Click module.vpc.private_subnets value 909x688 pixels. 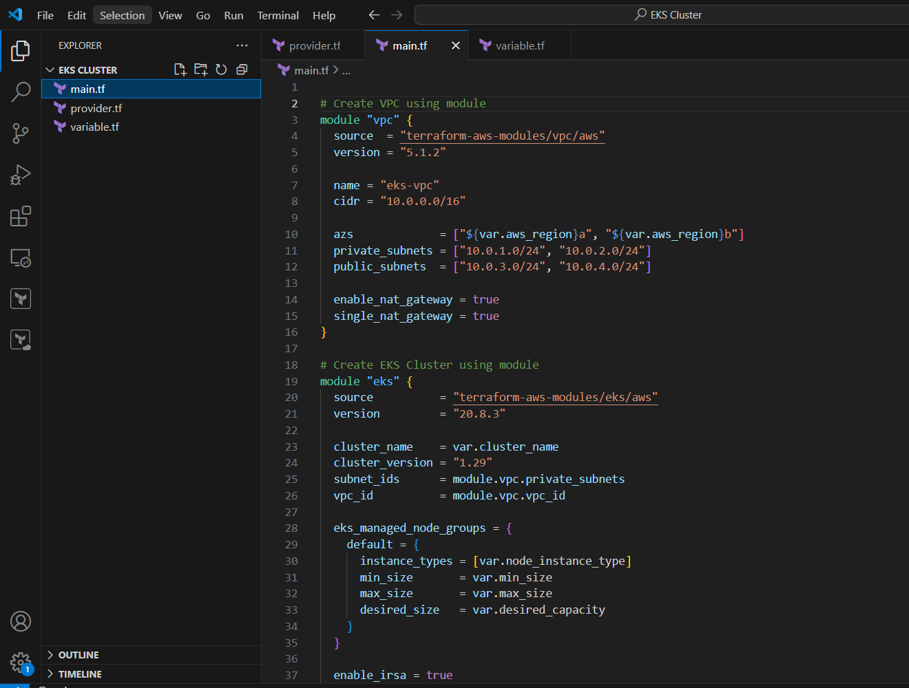pos(539,479)
